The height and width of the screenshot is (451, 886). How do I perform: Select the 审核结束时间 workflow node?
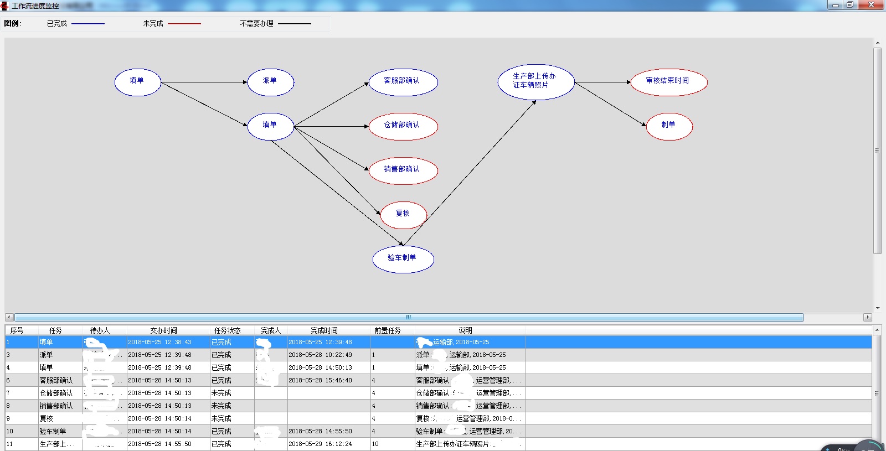click(x=668, y=82)
